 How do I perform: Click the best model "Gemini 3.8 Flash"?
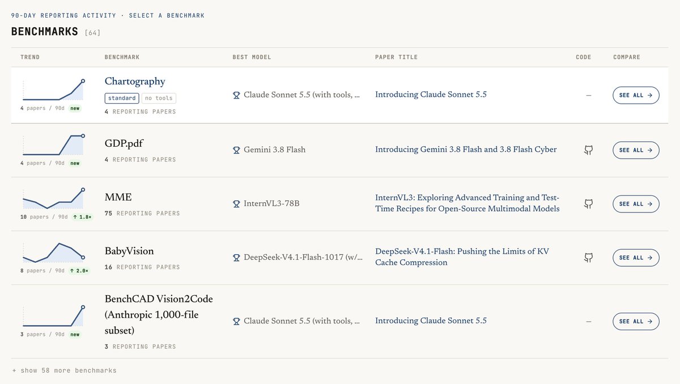[x=274, y=150]
